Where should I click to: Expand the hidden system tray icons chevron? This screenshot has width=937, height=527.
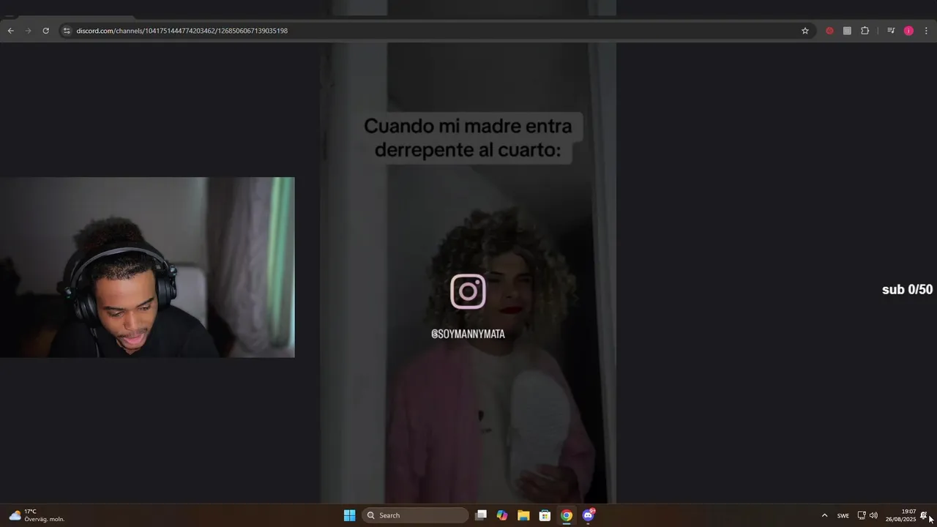coord(824,515)
